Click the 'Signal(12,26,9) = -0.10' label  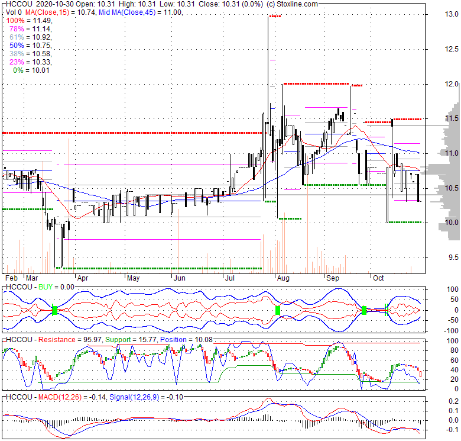pyautogui.click(x=146, y=397)
